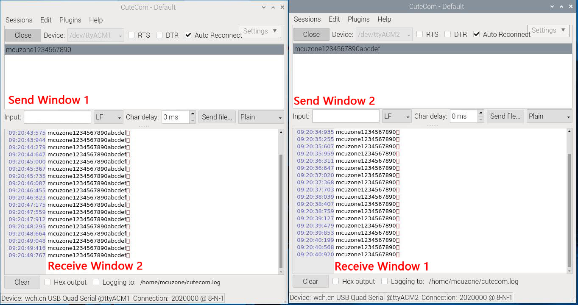Click log path in left window
The height and width of the screenshot is (305, 578).
(180, 282)
